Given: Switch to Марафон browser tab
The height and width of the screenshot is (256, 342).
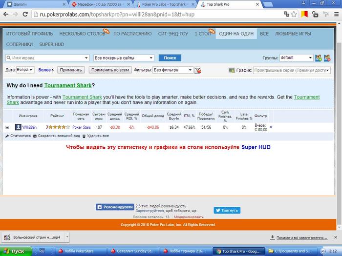Looking at the screenshot, I should 100,4.
